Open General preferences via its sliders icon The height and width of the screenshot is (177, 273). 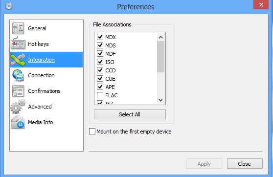point(18,28)
